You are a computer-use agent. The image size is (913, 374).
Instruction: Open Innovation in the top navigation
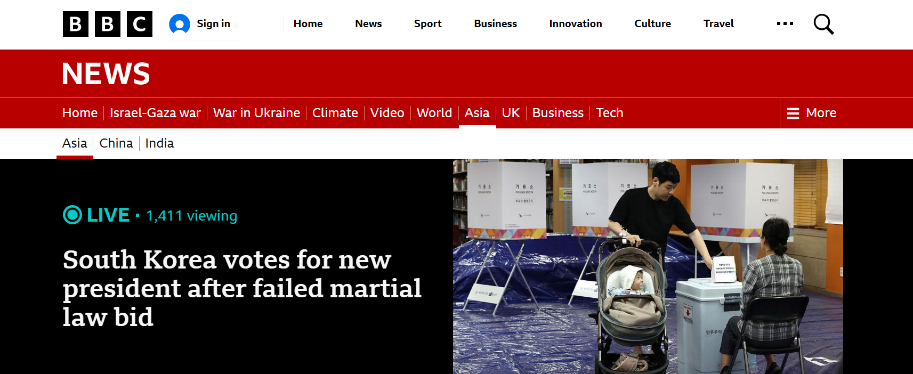tap(576, 24)
